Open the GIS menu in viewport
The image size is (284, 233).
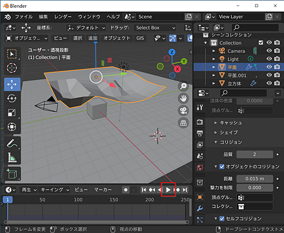click(140, 39)
